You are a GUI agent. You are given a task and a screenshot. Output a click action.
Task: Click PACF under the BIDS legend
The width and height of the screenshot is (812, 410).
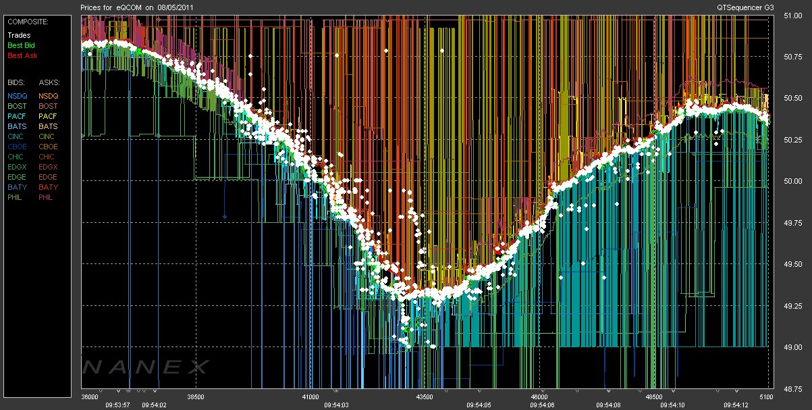17,116
